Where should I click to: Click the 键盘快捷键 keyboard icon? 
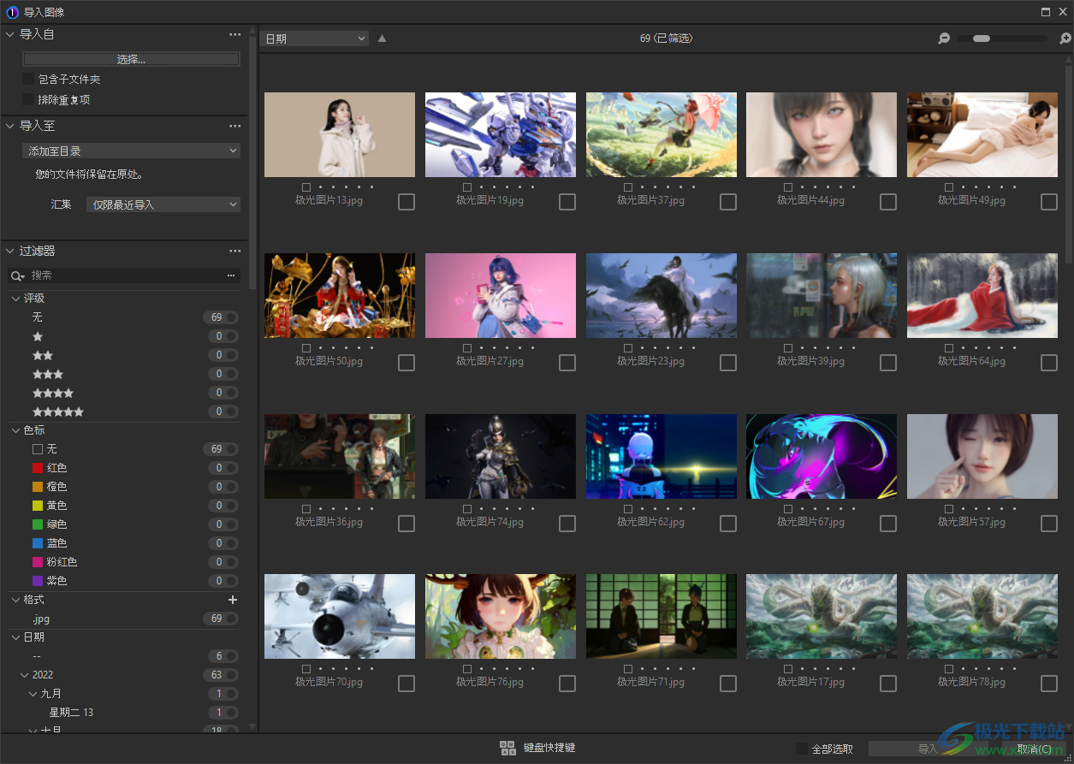tap(508, 748)
